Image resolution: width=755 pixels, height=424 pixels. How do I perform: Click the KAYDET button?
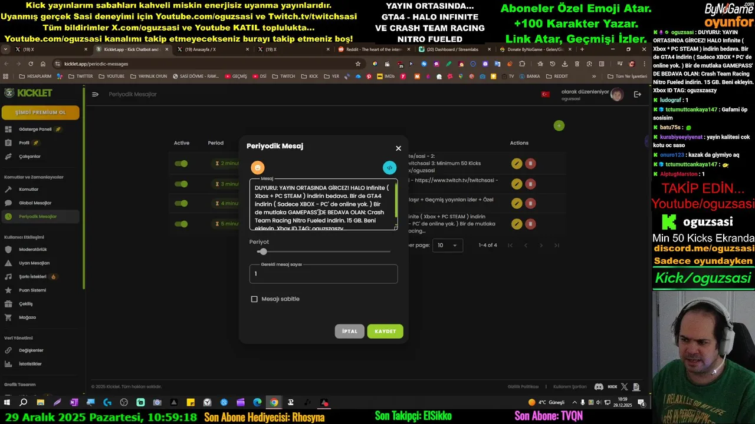point(385,331)
